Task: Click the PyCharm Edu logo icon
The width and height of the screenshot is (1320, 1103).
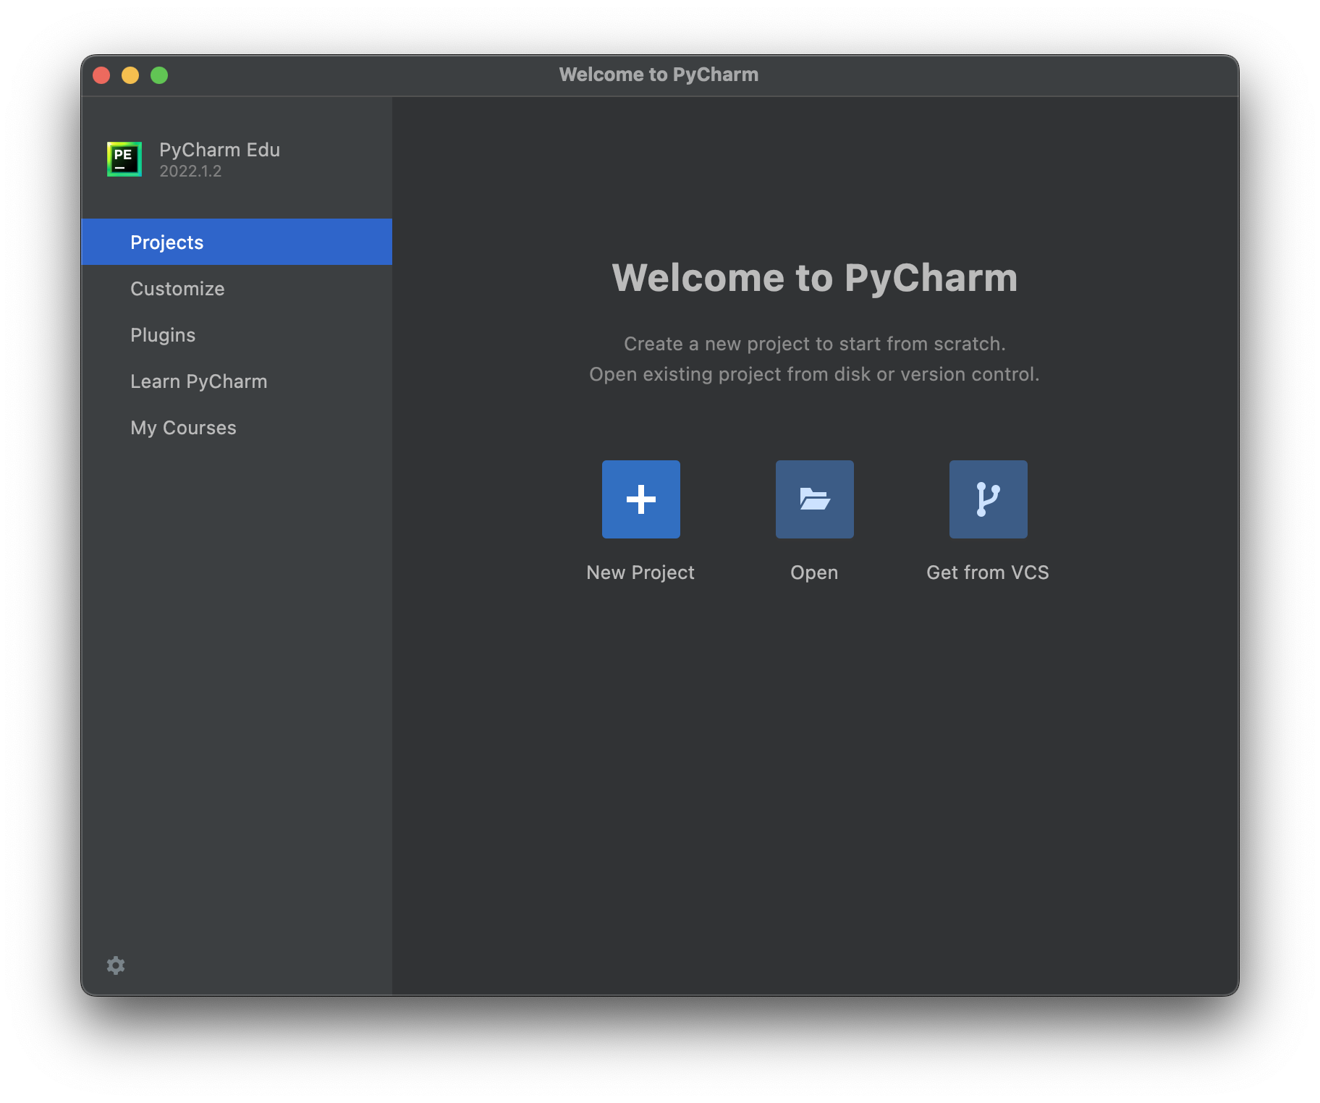Action: 124,159
